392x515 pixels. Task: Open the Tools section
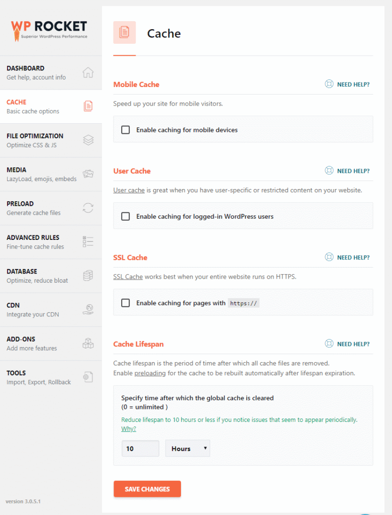(x=51, y=377)
